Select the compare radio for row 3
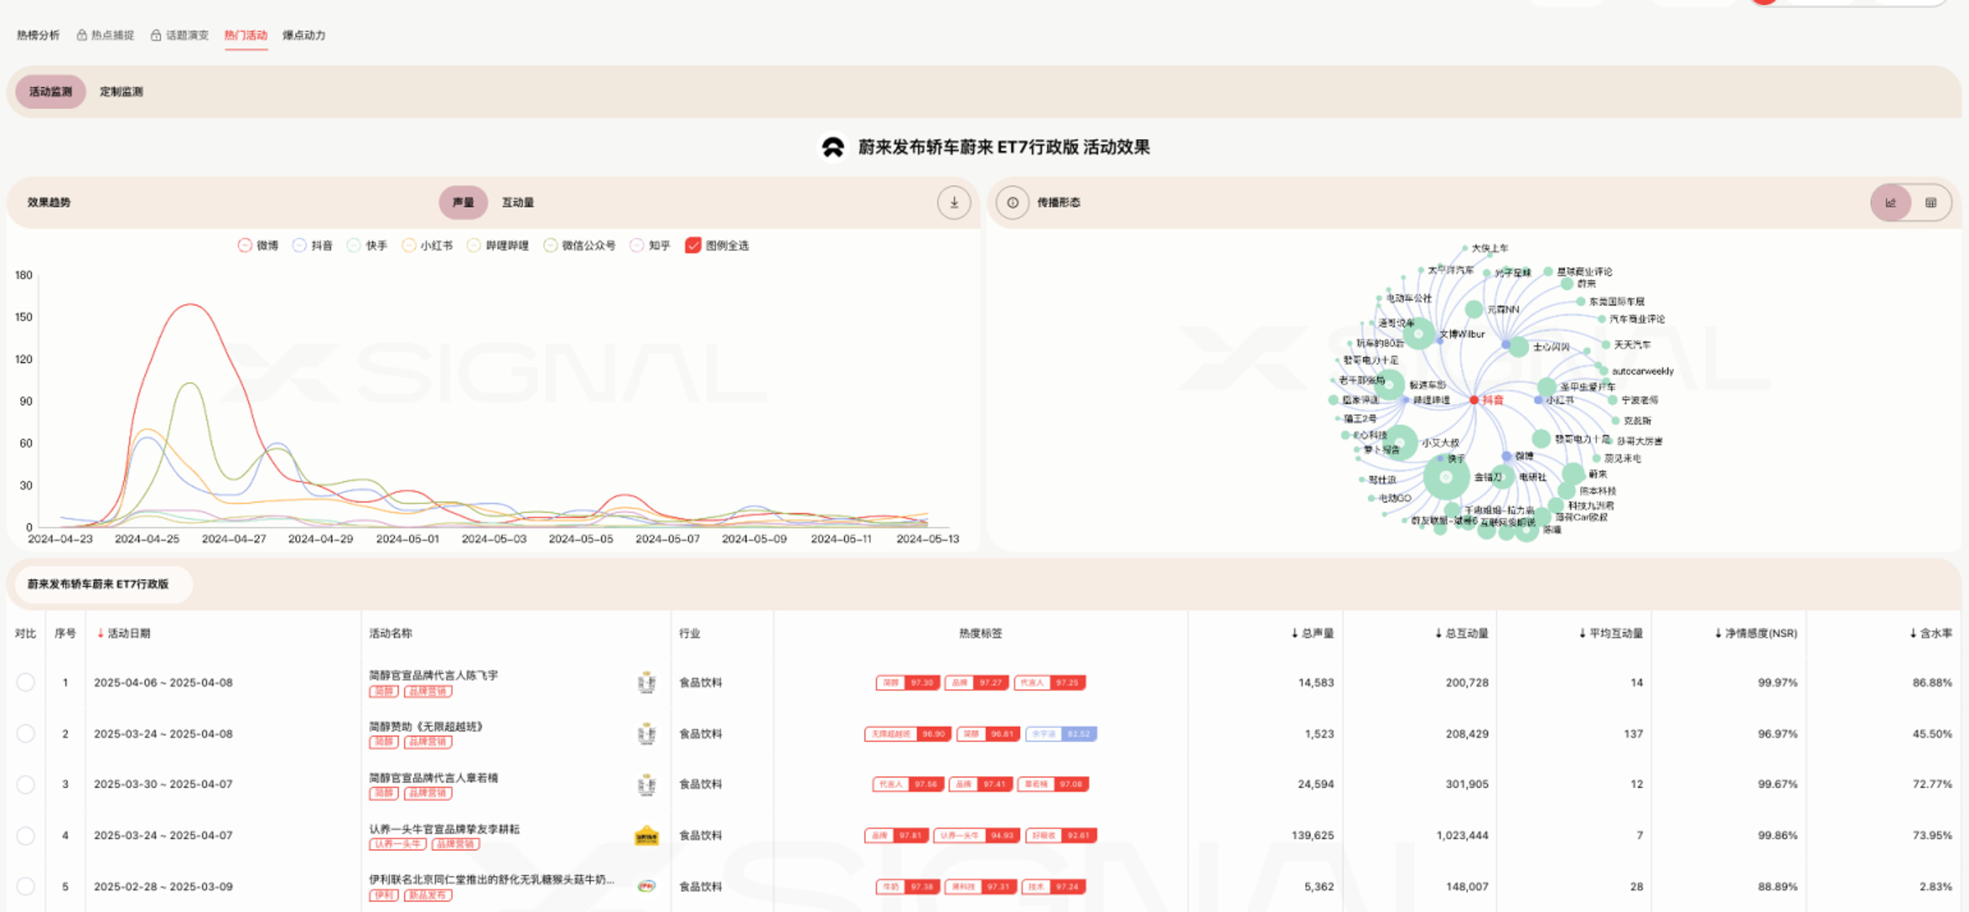 25,785
